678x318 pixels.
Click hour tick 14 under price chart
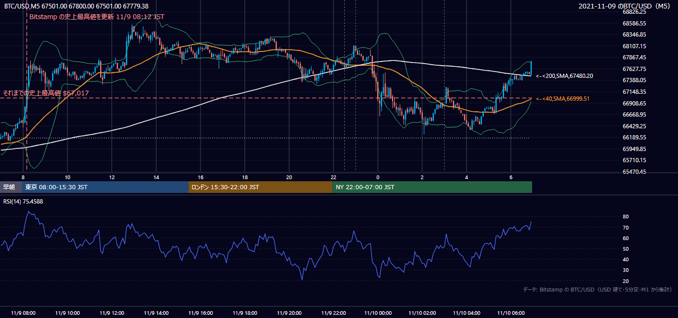coord(156,177)
